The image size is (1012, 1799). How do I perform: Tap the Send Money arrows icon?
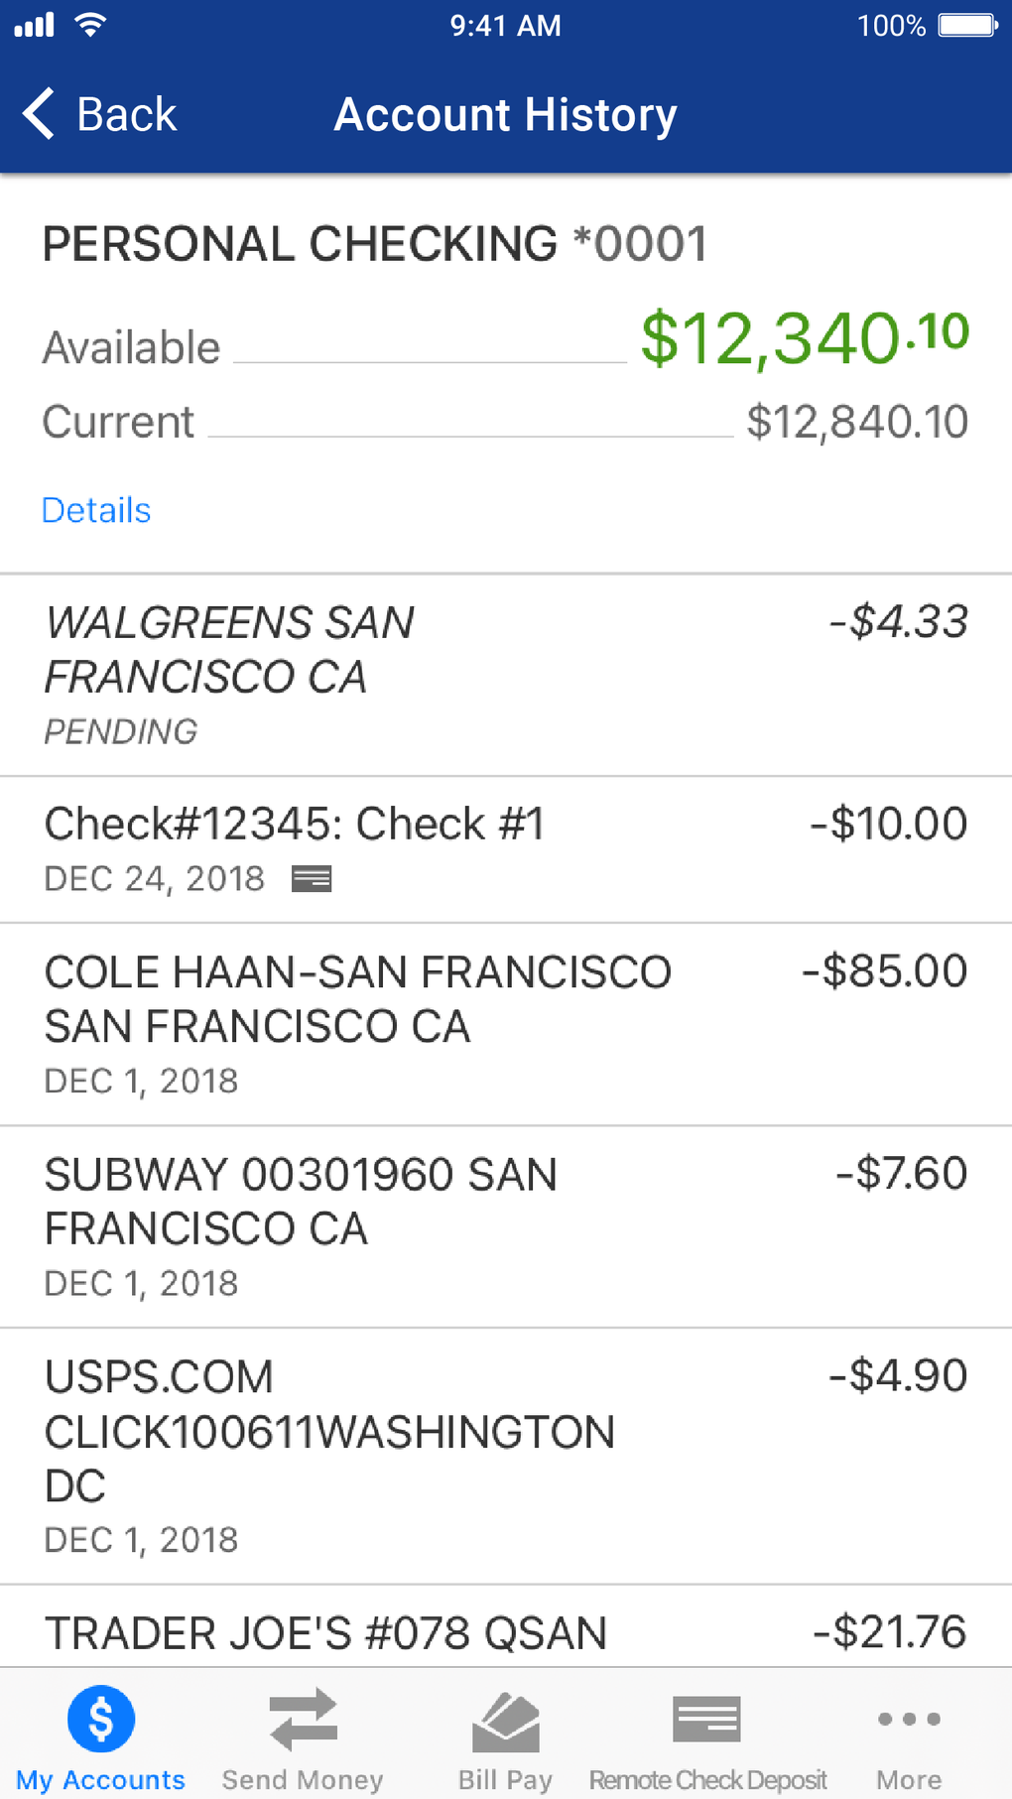[x=303, y=1719]
